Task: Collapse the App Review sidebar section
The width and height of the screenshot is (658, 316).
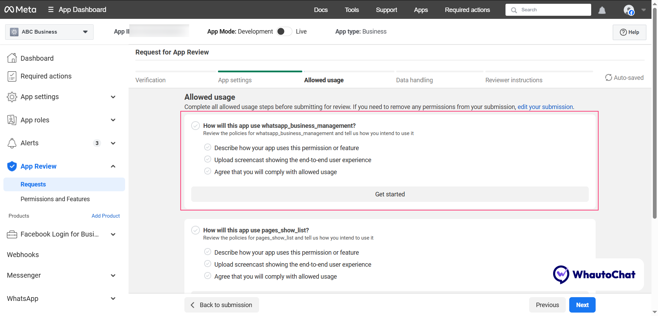Action: [113, 166]
